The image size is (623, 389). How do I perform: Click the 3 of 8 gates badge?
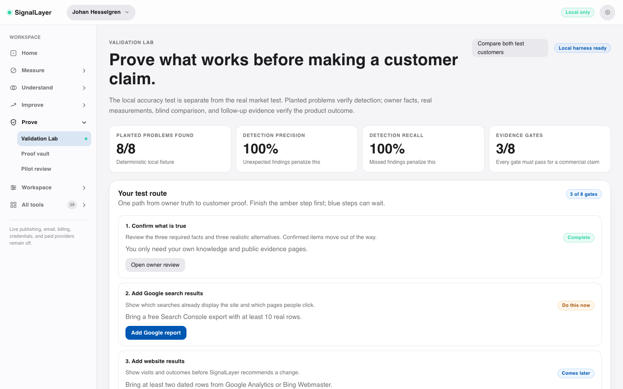tap(584, 194)
